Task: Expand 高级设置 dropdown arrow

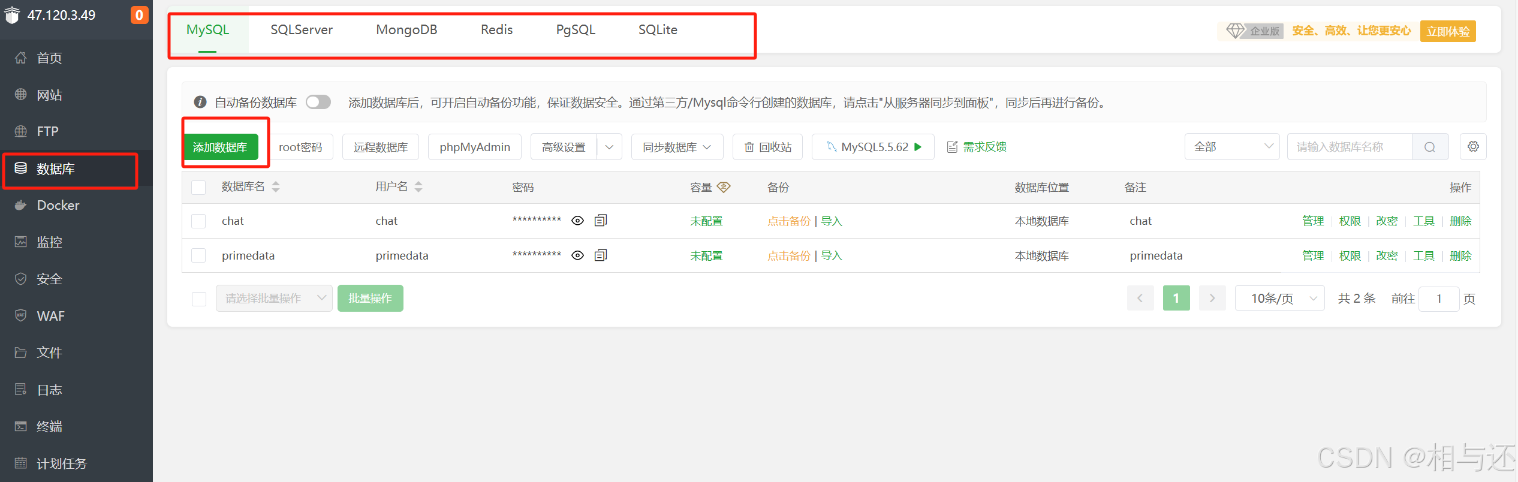Action: pyautogui.click(x=609, y=147)
